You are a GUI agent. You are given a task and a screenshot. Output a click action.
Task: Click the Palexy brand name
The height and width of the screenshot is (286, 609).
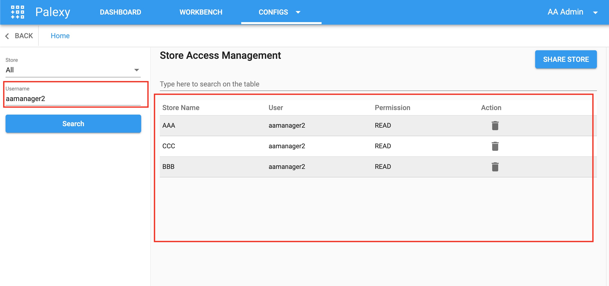tap(53, 12)
